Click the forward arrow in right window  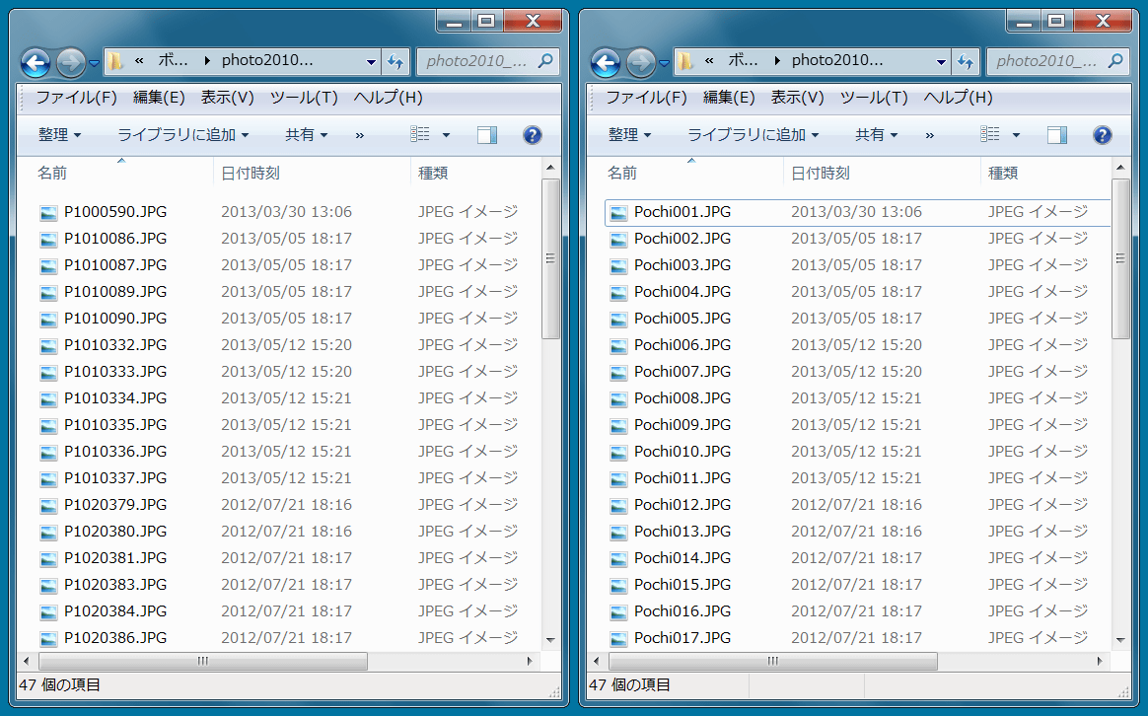pyautogui.click(x=640, y=63)
